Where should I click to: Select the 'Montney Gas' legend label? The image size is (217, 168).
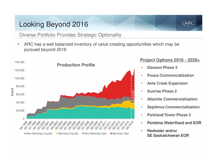121,134
